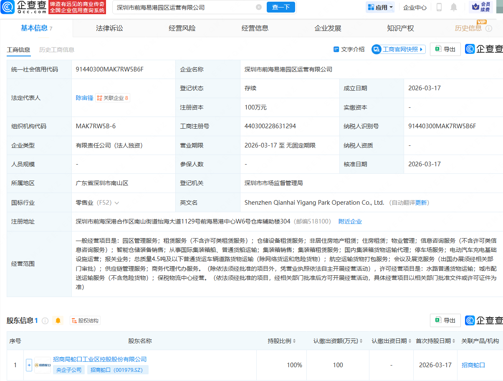Expand the 零售业 (F52) industry dropdown
503x381 pixels.
click(117, 203)
